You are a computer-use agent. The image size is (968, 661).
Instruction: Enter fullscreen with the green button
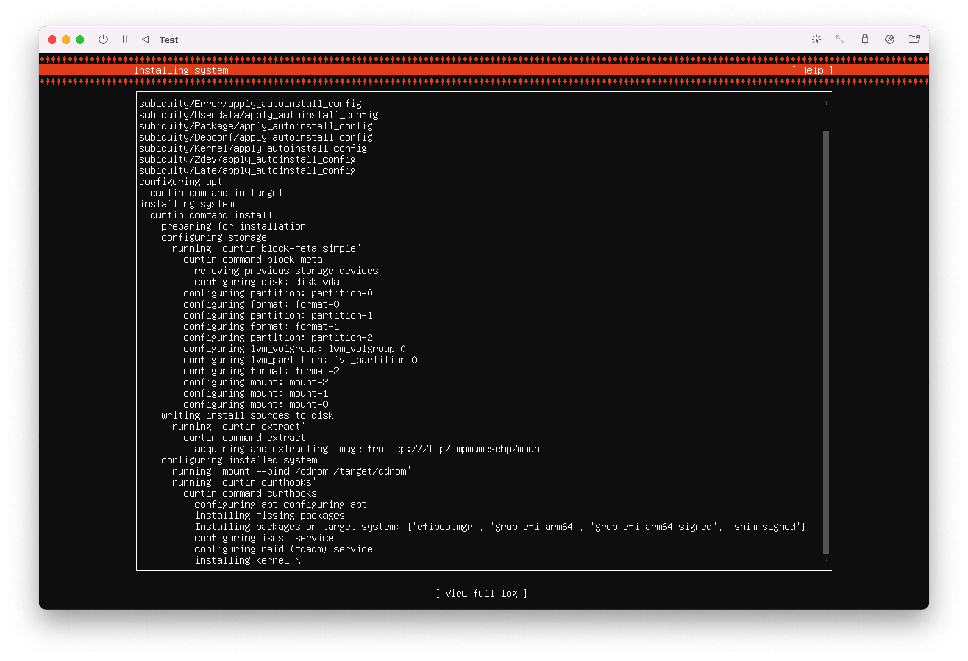(x=80, y=40)
